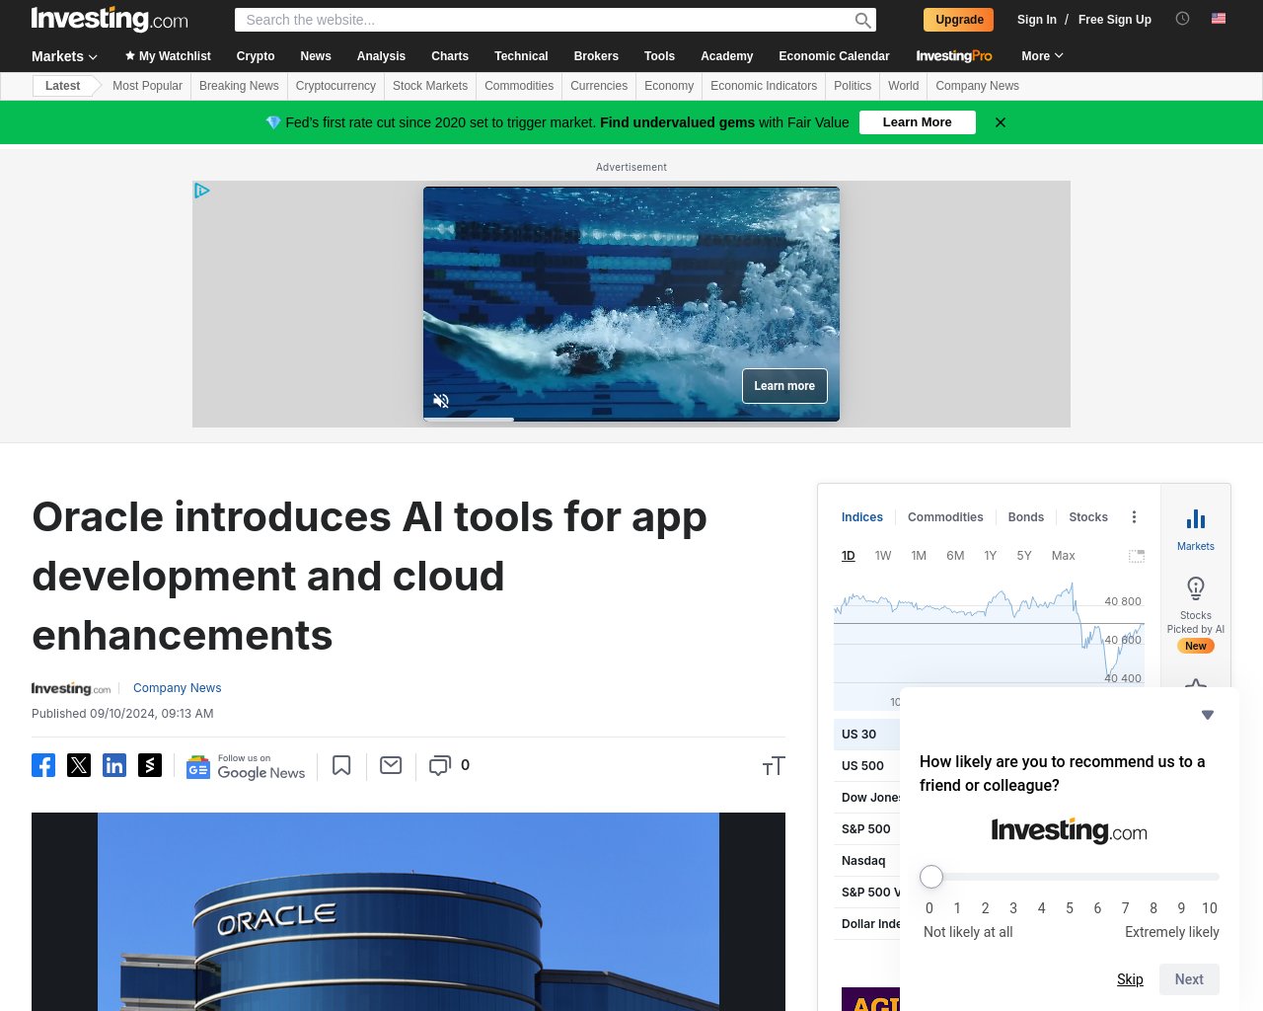Select the 1D chart timeframe
Viewport: 1263px width, 1011px height.
click(849, 556)
